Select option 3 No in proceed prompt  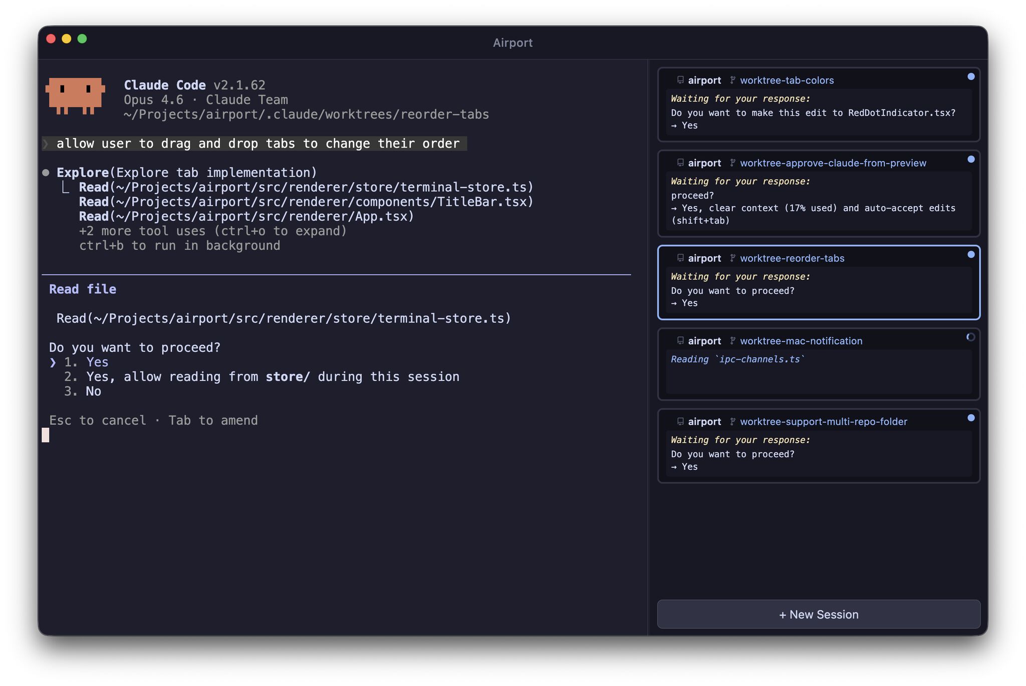pyautogui.click(x=93, y=391)
